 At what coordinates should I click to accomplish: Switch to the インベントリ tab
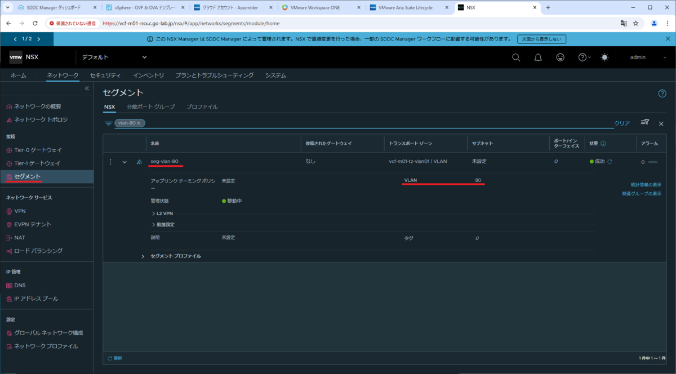tap(149, 75)
